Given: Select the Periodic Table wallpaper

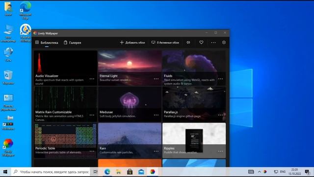Looking at the screenshot, I should [x=65, y=141].
